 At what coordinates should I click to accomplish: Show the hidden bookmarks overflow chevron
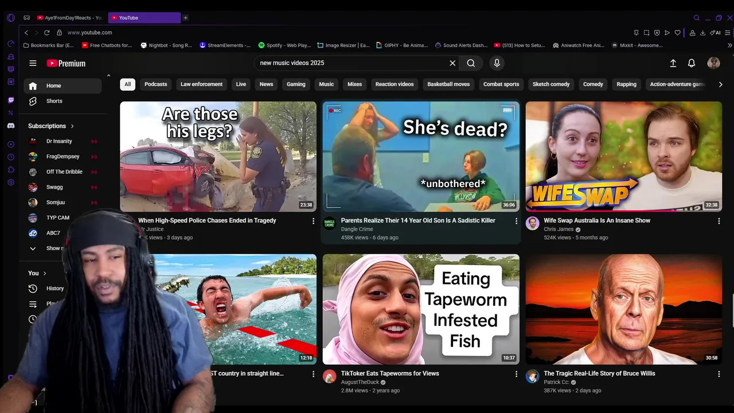click(x=729, y=45)
